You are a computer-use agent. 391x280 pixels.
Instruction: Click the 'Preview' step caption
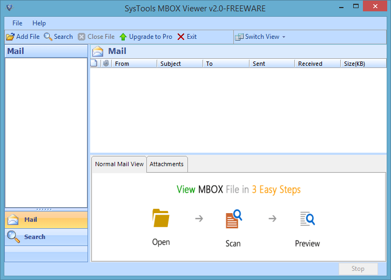click(307, 243)
